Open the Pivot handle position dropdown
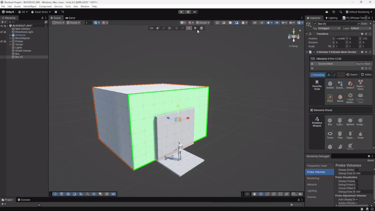Image resolution: width=375 pixels, height=211 pixels. click(58, 23)
